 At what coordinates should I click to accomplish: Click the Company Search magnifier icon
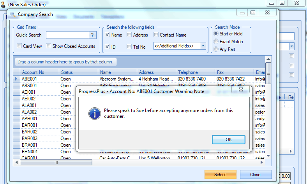(12, 14)
